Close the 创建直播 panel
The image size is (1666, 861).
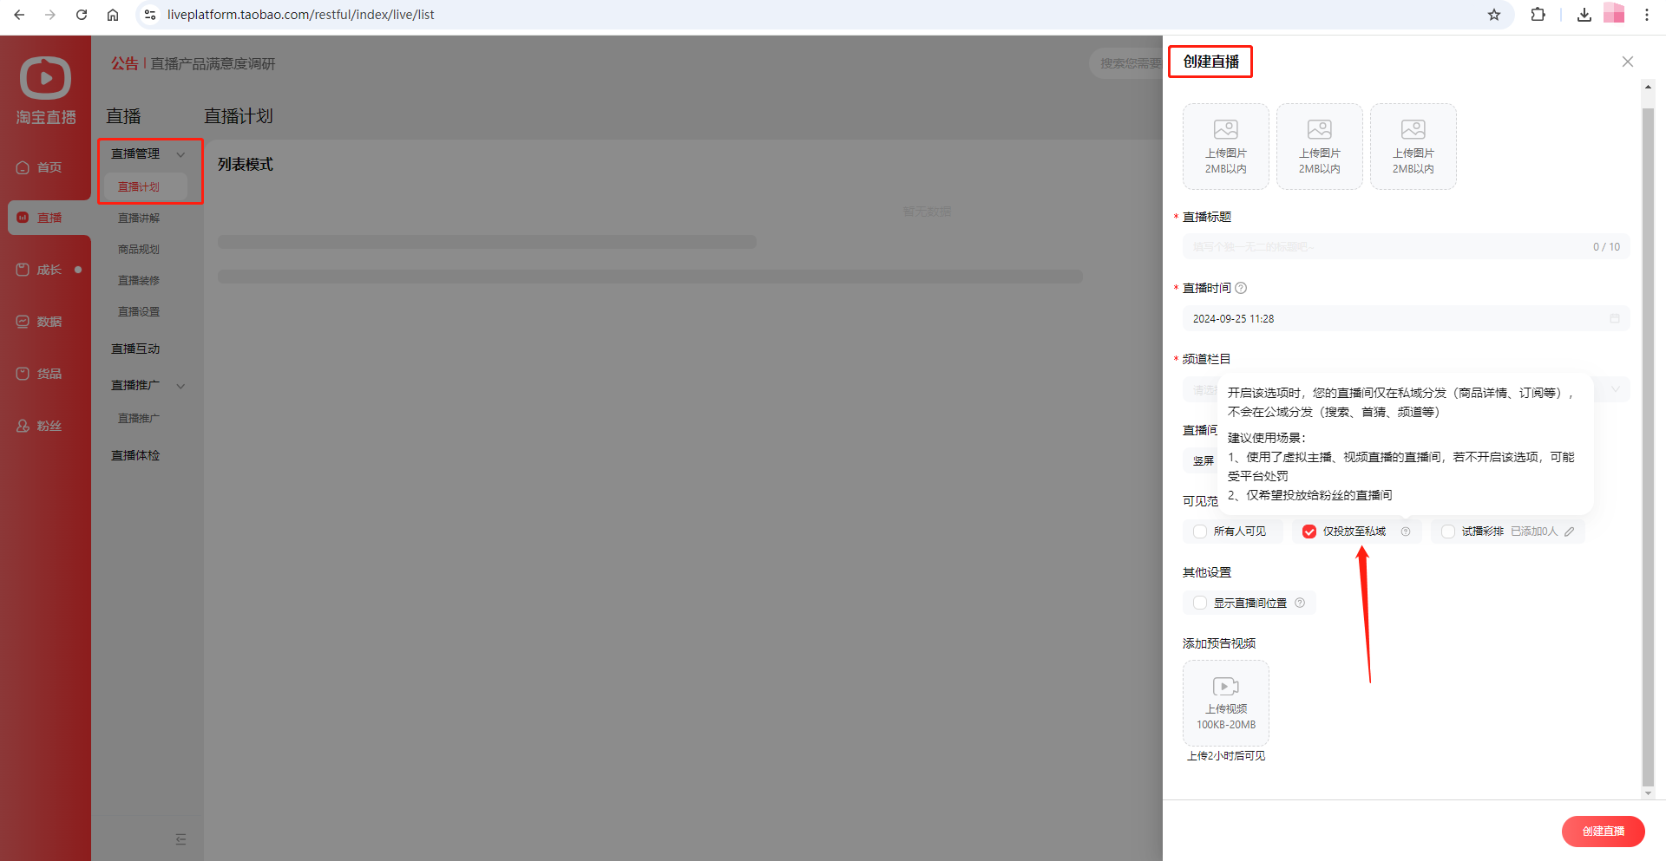point(1628,62)
